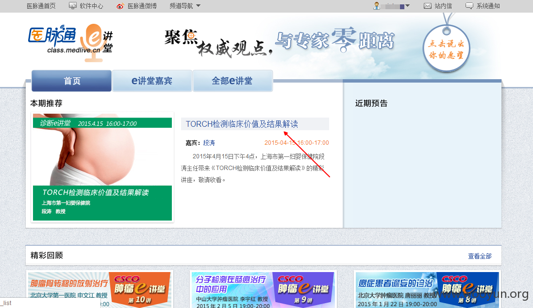Open 癌症患者谵妄的诊治 lecture thumbnail

click(427, 290)
